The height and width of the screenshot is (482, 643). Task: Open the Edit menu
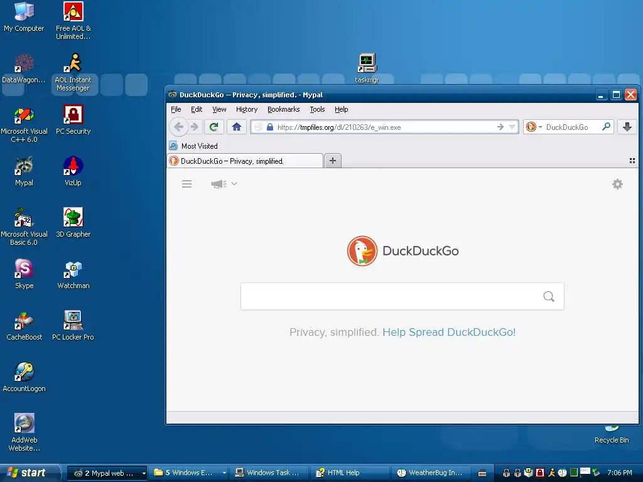(x=197, y=109)
